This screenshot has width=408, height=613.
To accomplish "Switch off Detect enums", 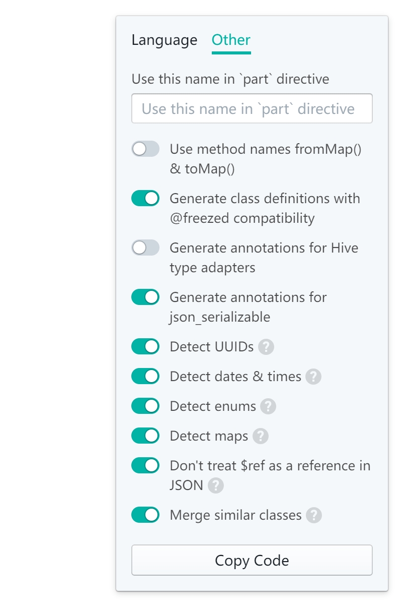I will pos(145,406).
